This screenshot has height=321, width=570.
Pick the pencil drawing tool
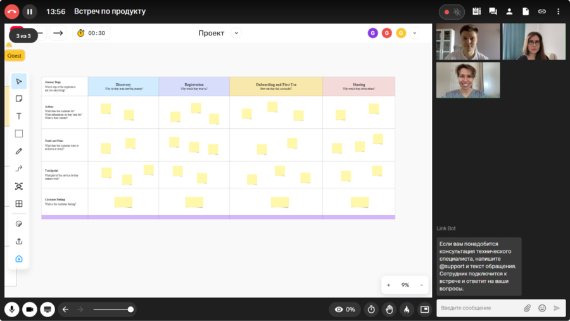click(19, 151)
